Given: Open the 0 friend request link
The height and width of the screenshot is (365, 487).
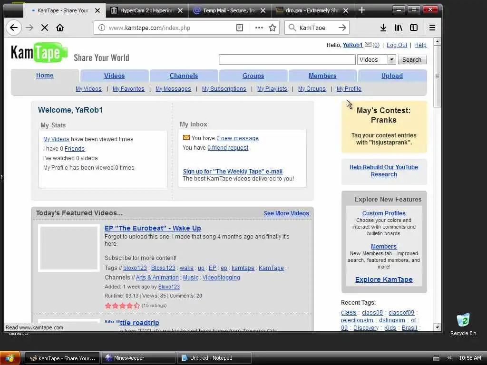Looking at the screenshot, I should point(228,148).
